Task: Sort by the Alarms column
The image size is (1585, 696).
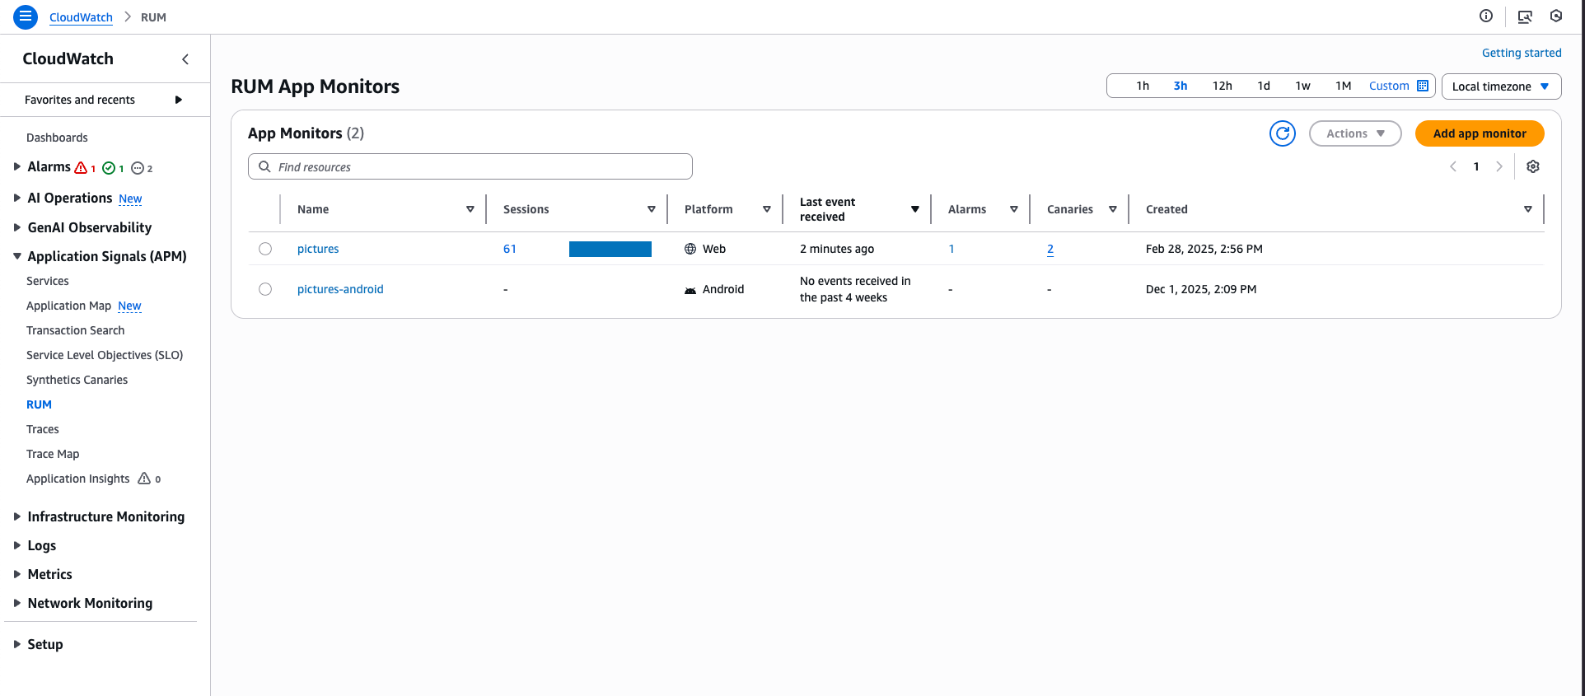Action: pos(1014,209)
